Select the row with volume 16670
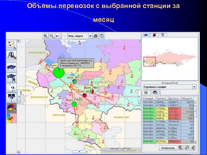This screenshot has height=155, width=207. click(168, 102)
